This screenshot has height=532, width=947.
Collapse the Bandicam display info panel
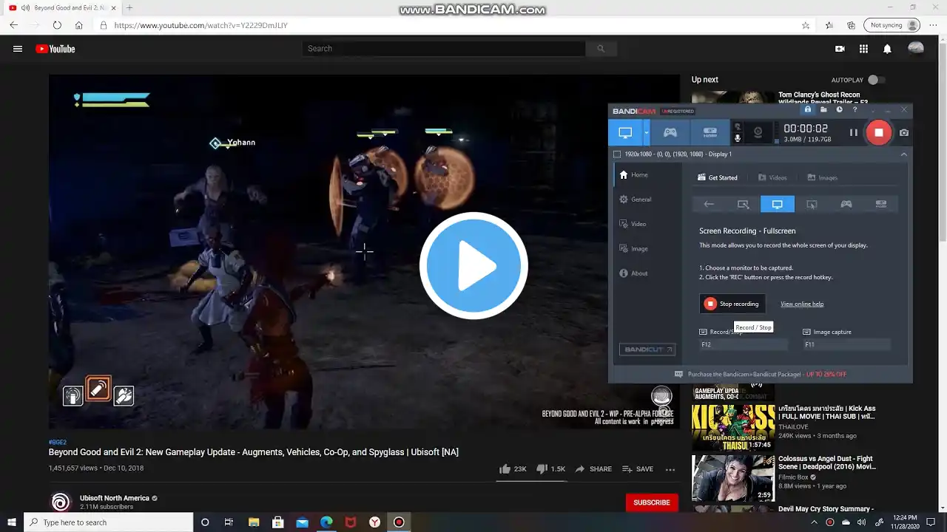point(903,154)
